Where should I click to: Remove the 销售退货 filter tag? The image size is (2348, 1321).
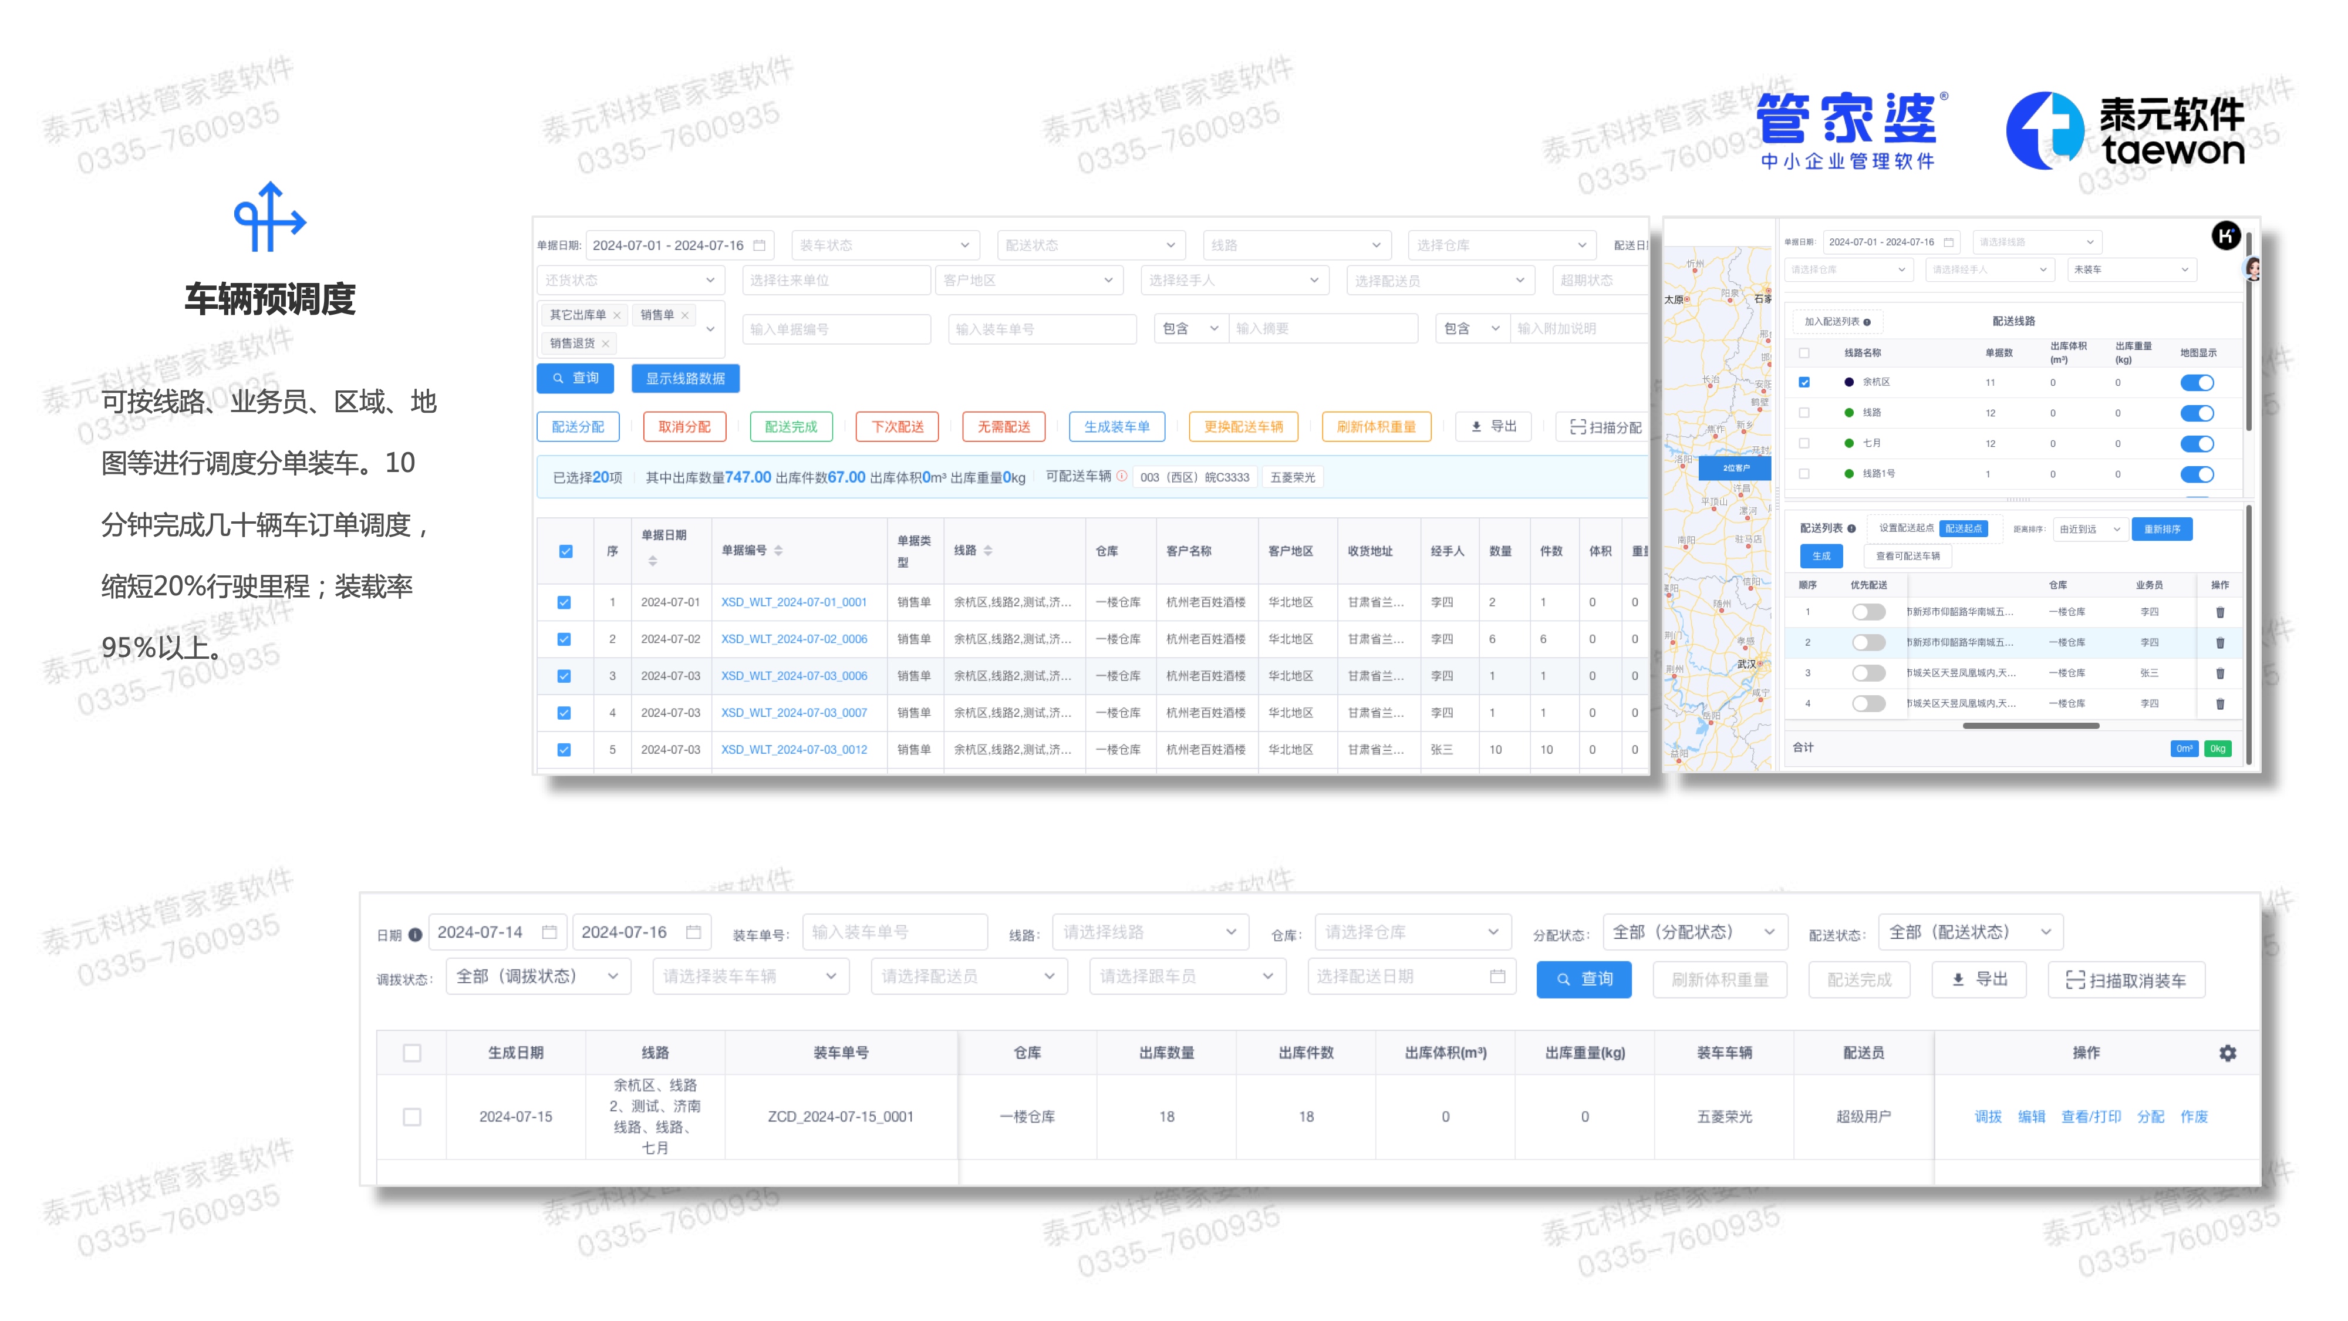tap(605, 343)
